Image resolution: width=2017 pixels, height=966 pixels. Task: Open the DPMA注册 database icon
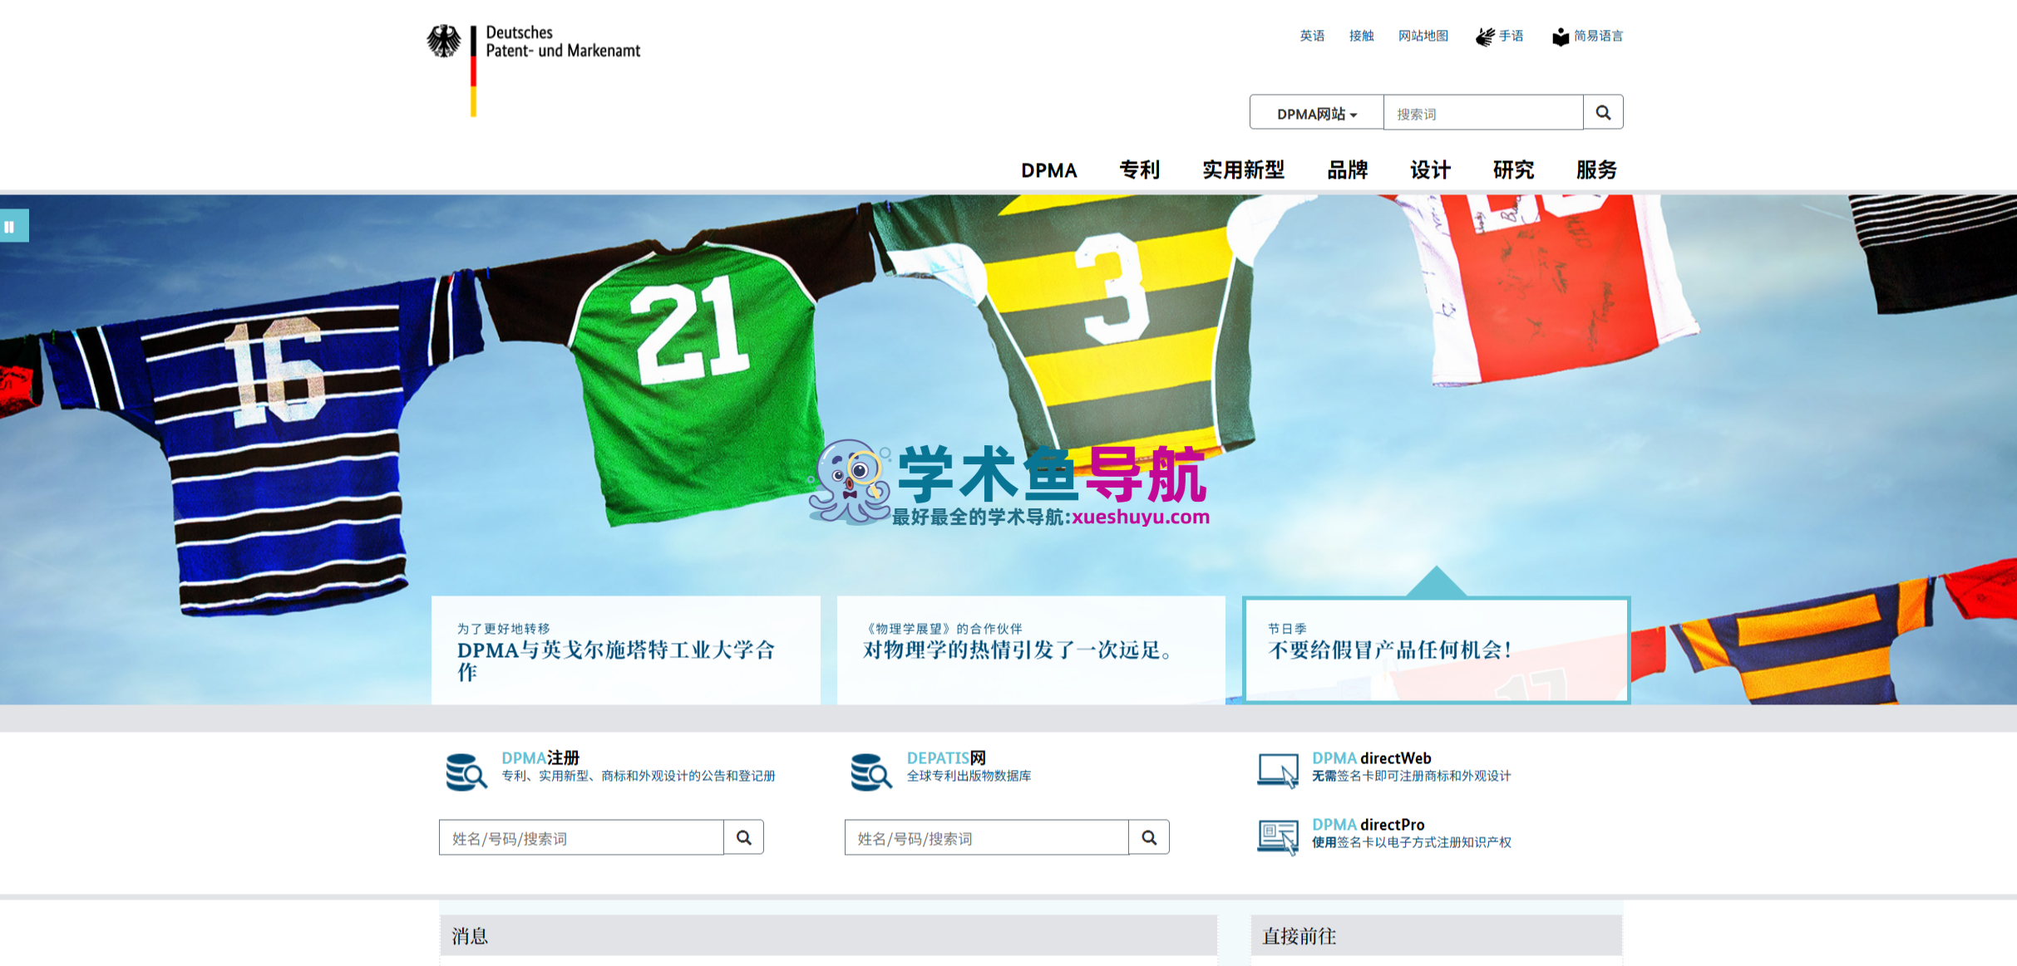(466, 772)
